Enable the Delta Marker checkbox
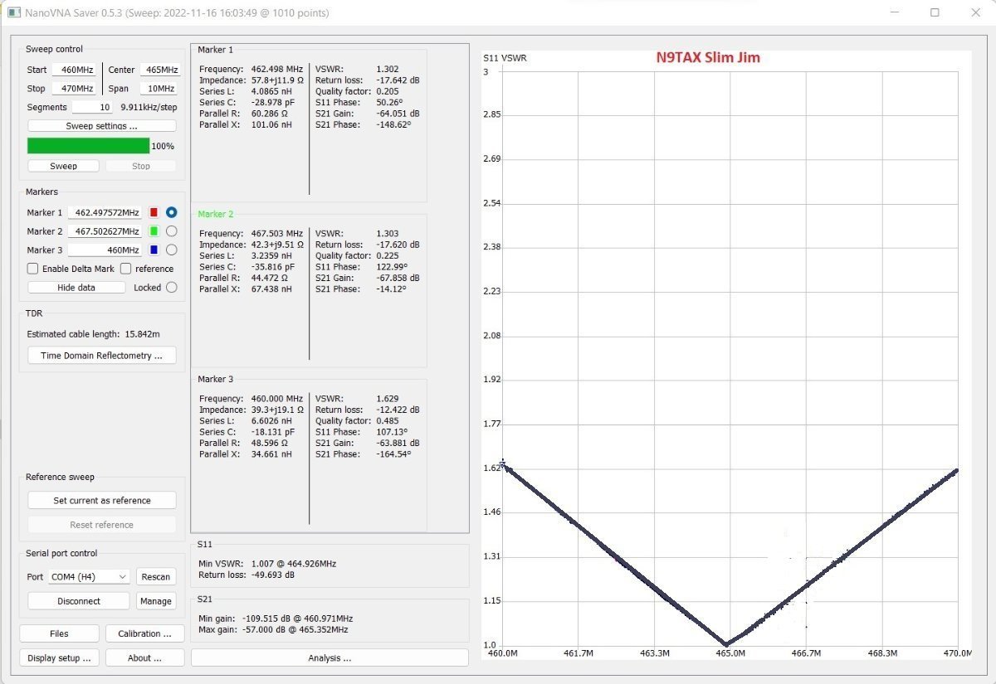This screenshot has height=684, width=996. [x=33, y=269]
